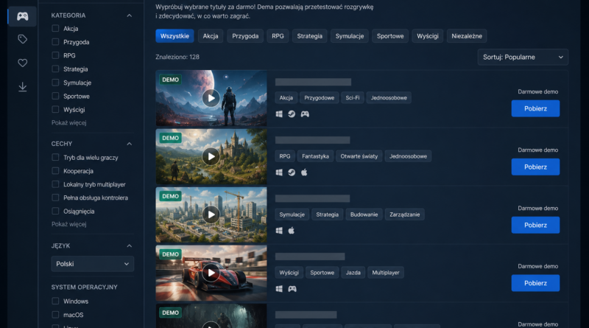
Task: Click DEMO badge on the racing car thumbnail
Action: tap(171, 254)
